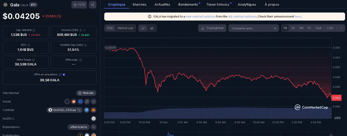Switch to Marchés tab
Viewport: 347px width, 136px height.
point(139,5)
